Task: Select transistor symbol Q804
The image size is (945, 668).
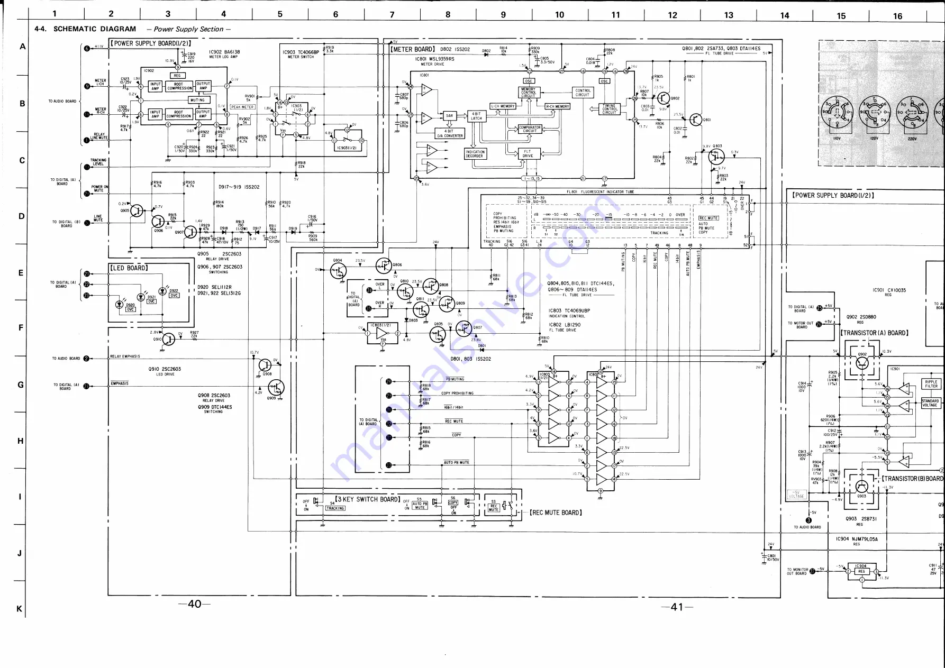Action: (x=338, y=271)
